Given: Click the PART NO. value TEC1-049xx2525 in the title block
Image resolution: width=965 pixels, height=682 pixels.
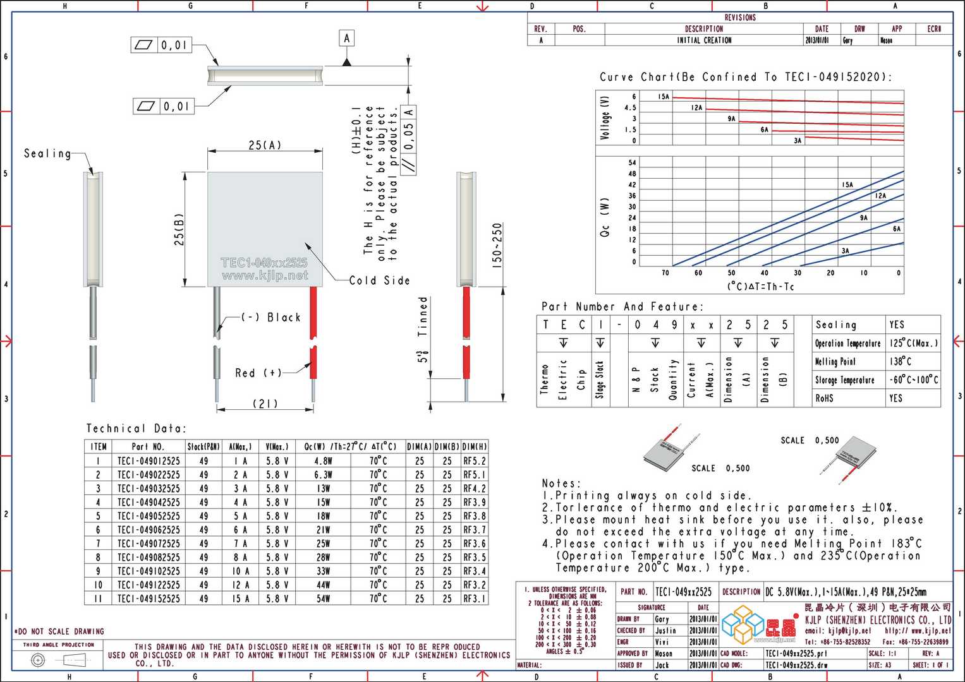Looking at the screenshot, I should (x=683, y=592).
